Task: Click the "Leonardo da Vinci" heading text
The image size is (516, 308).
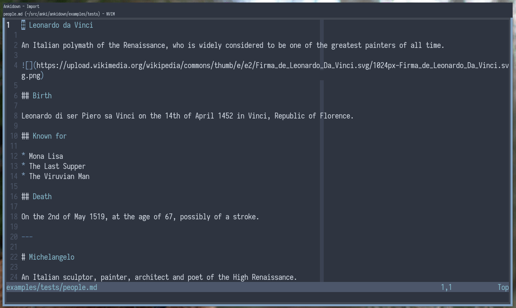Action: [x=61, y=25]
